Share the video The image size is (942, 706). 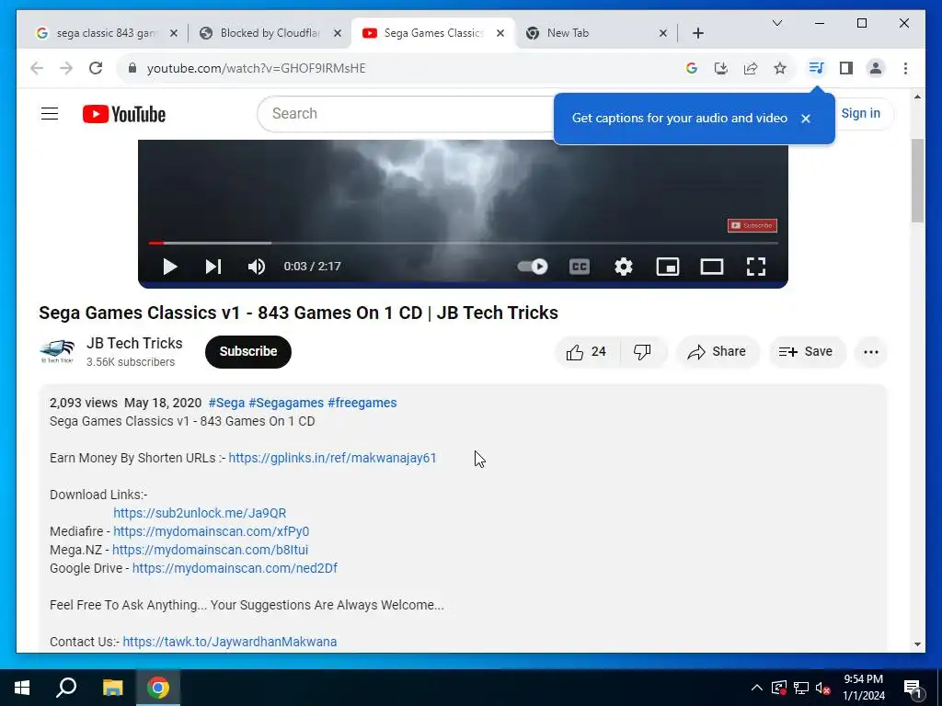click(x=718, y=352)
